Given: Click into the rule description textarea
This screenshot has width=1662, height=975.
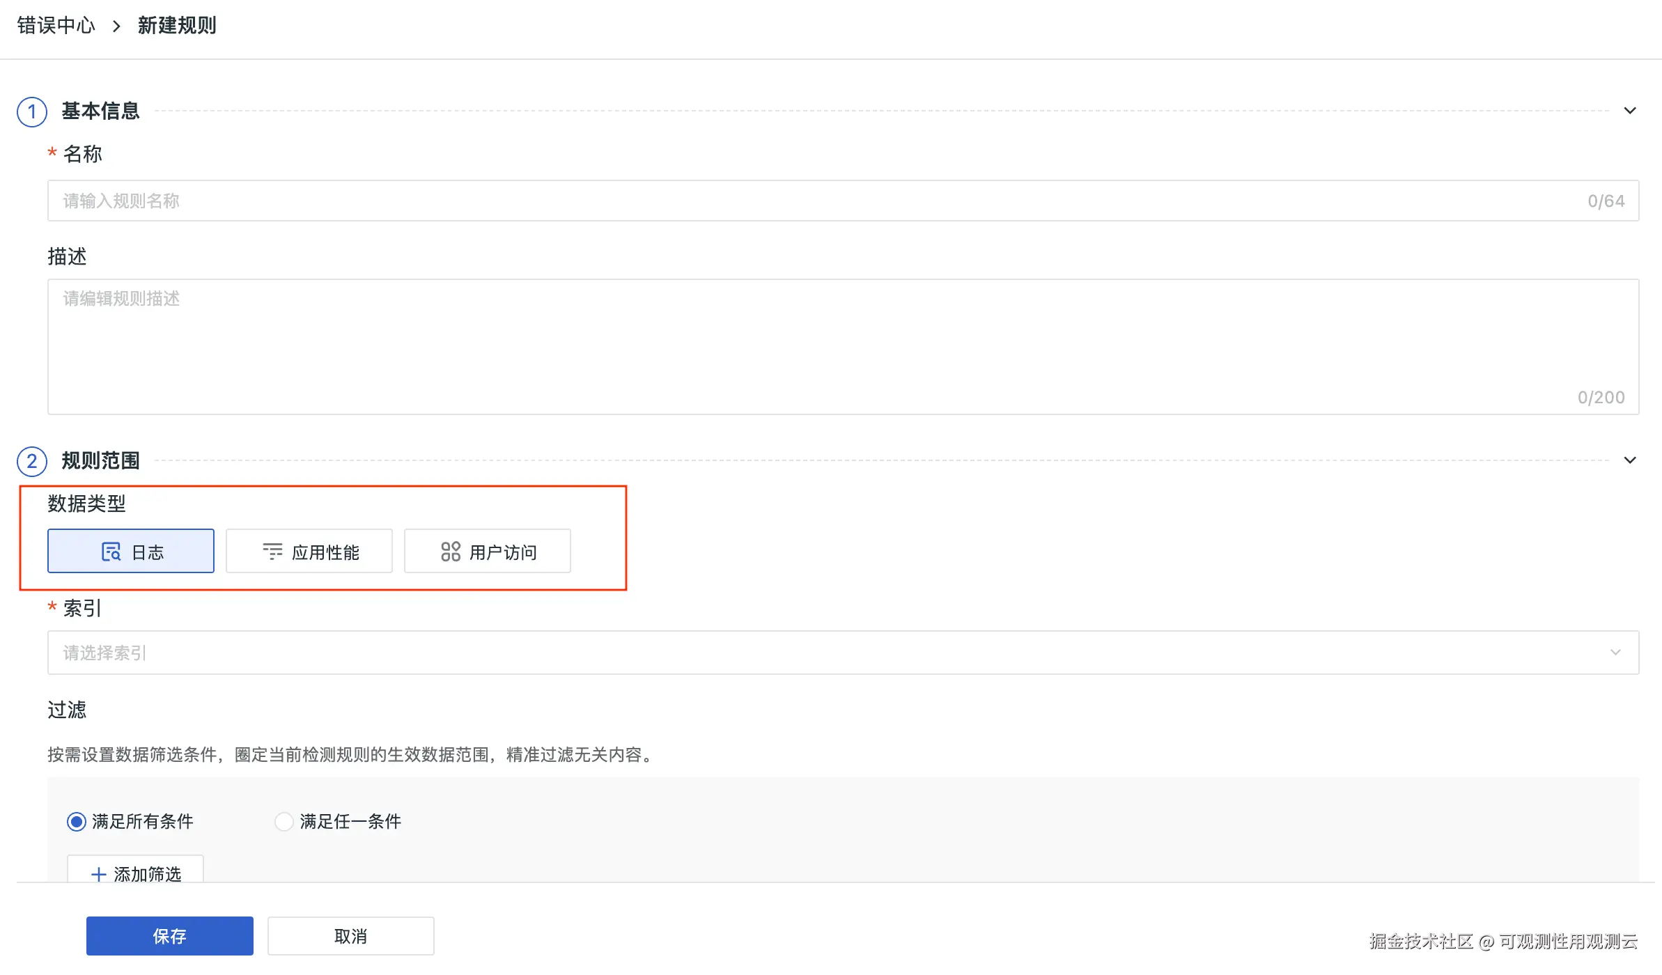Looking at the screenshot, I should [843, 346].
